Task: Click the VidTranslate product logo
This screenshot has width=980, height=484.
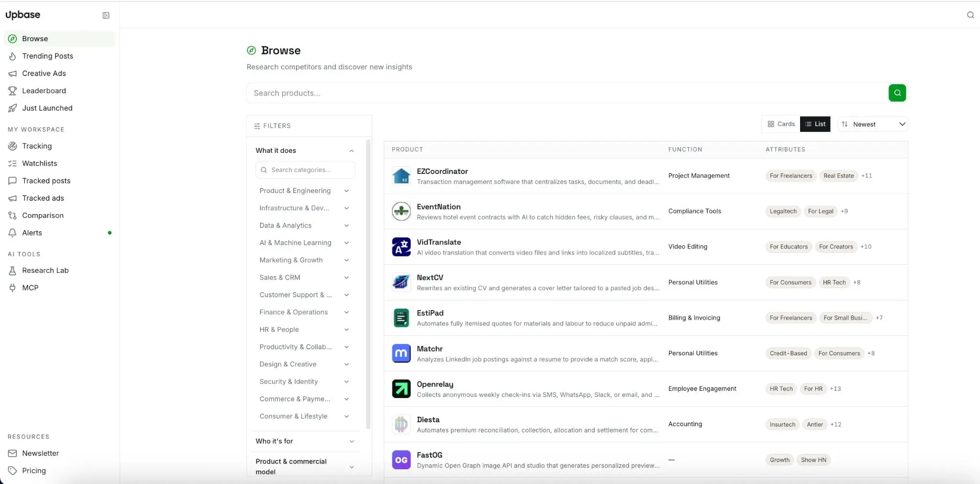Action: [x=401, y=247]
